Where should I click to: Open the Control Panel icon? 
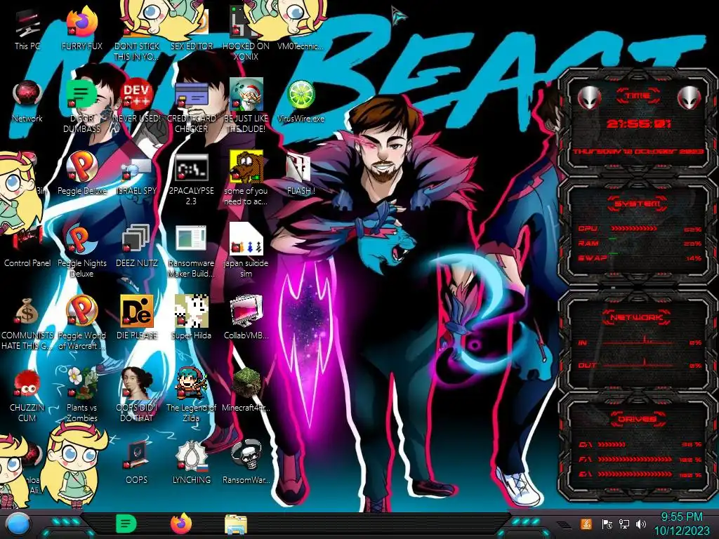[27, 248]
